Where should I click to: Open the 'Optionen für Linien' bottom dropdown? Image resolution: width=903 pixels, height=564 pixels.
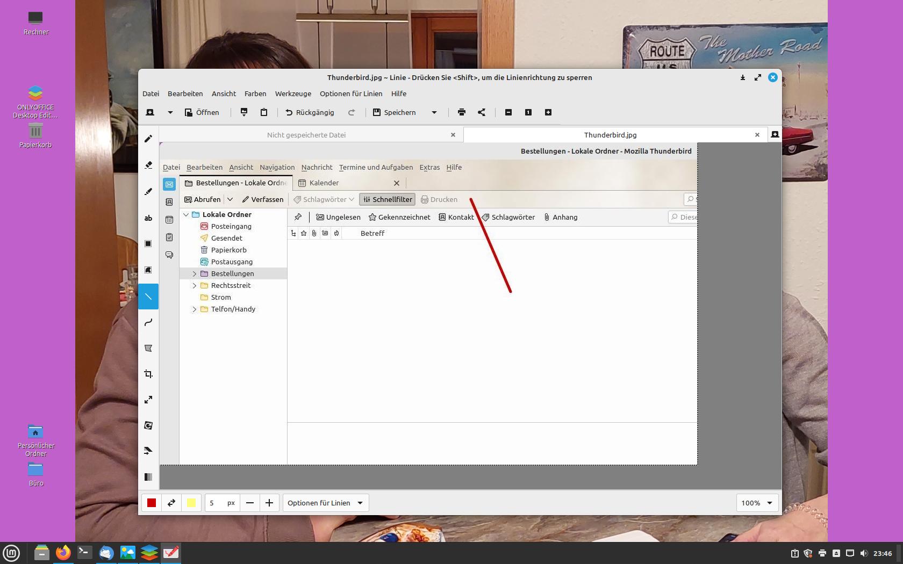tap(325, 503)
